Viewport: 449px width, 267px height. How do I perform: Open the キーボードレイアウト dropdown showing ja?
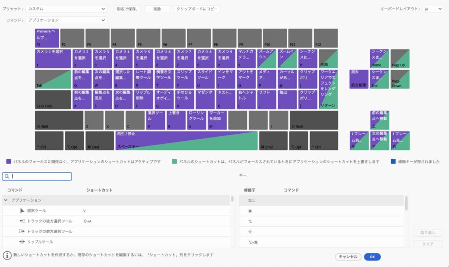(433, 9)
